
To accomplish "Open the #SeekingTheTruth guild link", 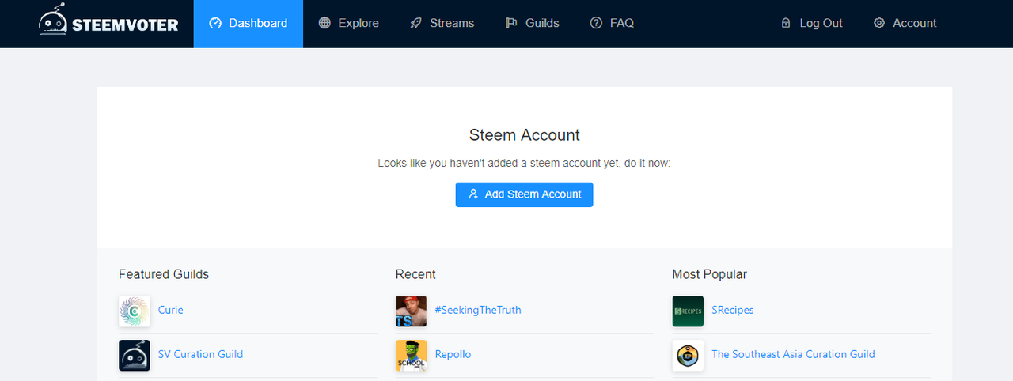I will [x=478, y=310].
